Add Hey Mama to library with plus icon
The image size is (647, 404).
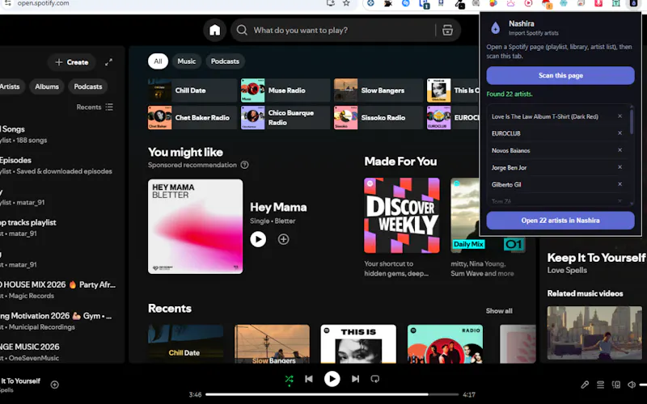[284, 239]
